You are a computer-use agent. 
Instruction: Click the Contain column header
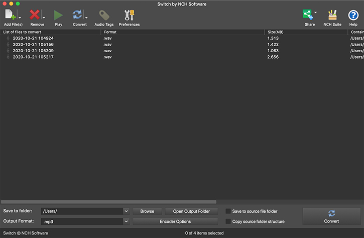pos(357,32)
